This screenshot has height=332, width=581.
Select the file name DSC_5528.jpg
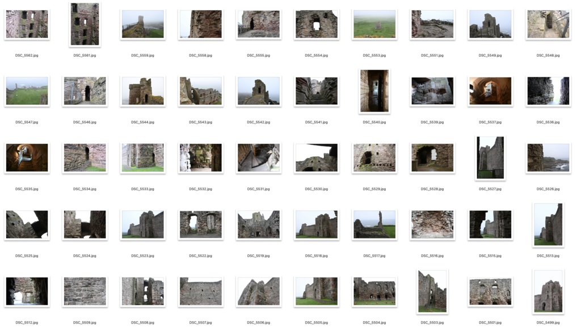click(x=432, y=189)
